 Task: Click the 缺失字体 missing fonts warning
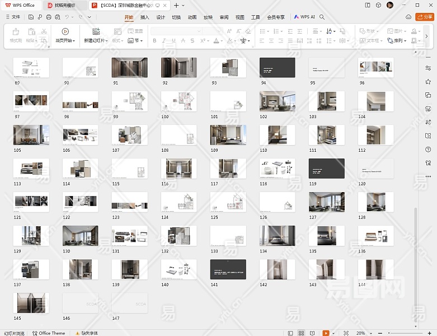pyautogui.click(x=87, y=333)
